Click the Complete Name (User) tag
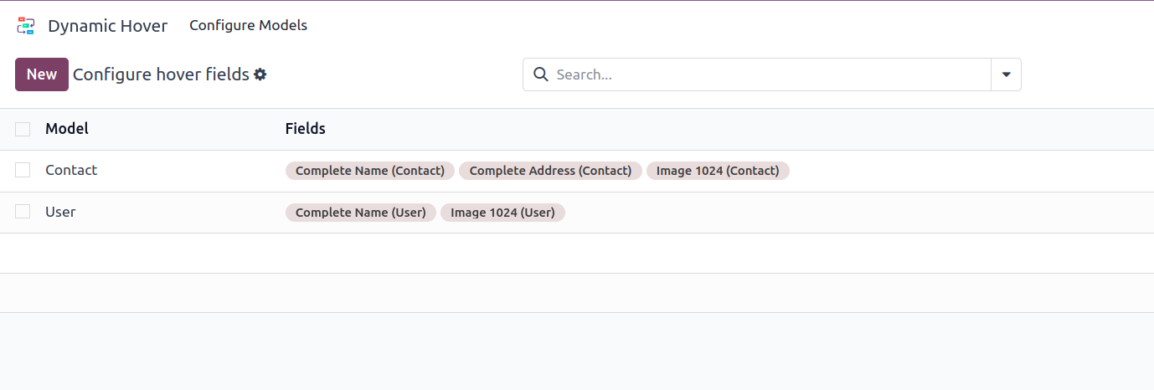The width and height of the screenshot is (1154, 390). 360,213
